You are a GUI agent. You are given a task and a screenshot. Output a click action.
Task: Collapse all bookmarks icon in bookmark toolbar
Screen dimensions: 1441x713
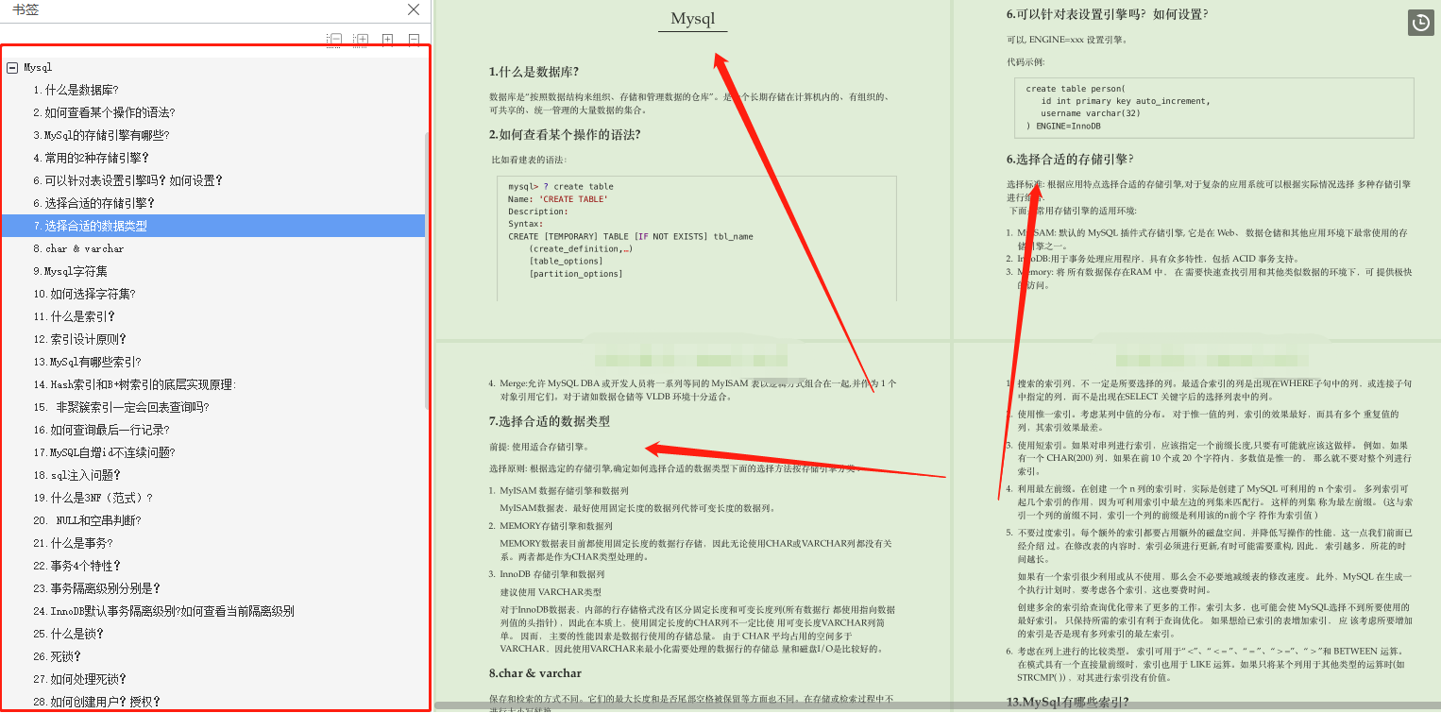[x=334, y=40]
